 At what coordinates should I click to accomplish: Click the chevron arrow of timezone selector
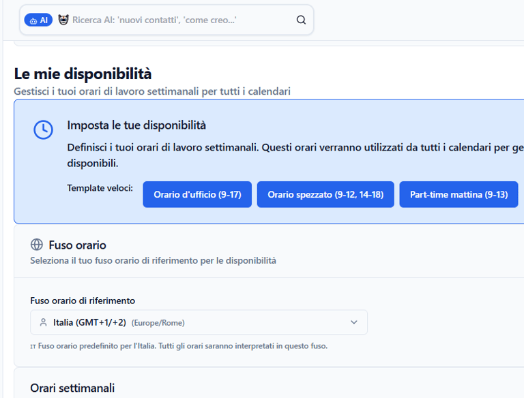pos(354,322)
